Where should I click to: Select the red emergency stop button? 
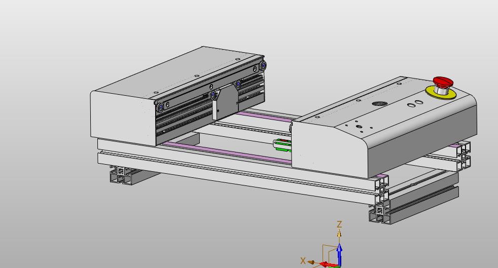[443, 82]
